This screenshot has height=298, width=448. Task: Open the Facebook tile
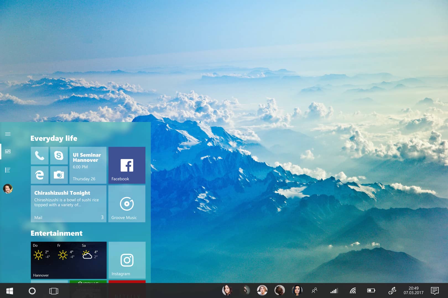pyautogui.click(x=127, y=165)
